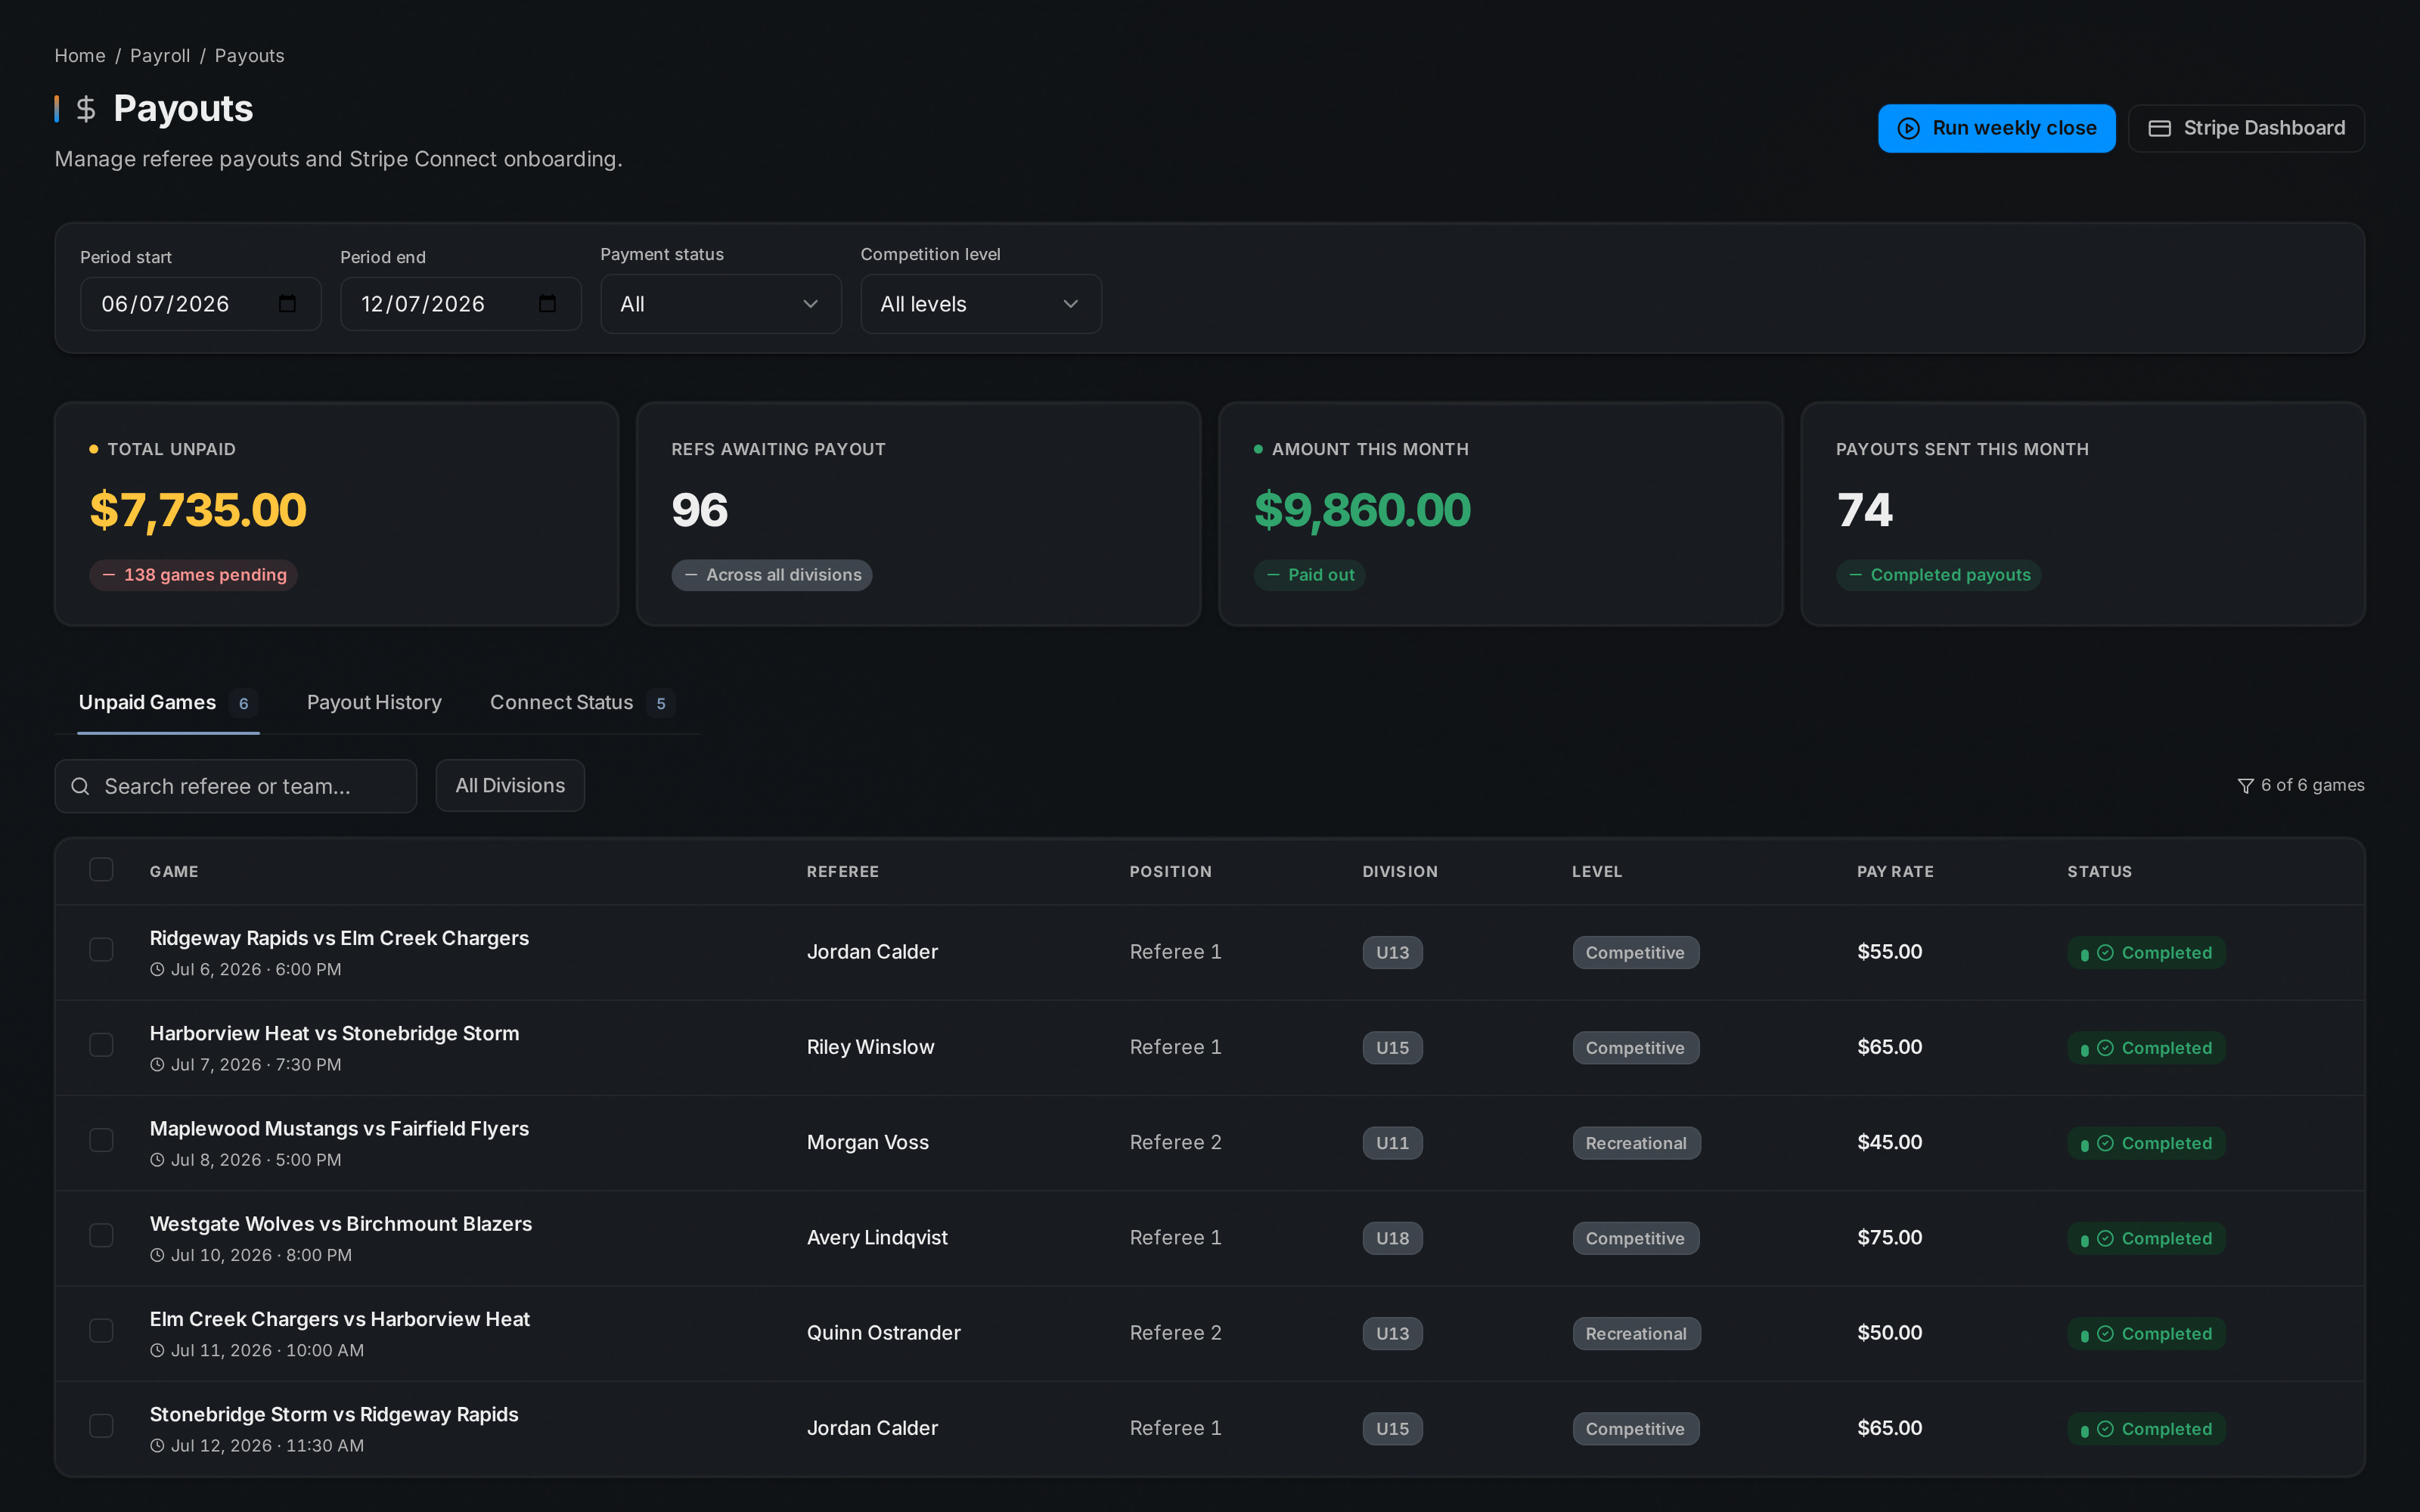The image size is (2420, 1512).
Task: Click the U18 division badge
Action: pos(1392,1238)
